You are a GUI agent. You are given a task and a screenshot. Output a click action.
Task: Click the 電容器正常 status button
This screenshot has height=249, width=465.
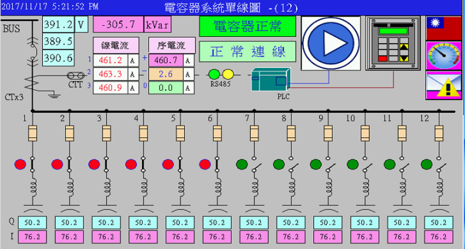pyautogui.click(x=247, y=27)
